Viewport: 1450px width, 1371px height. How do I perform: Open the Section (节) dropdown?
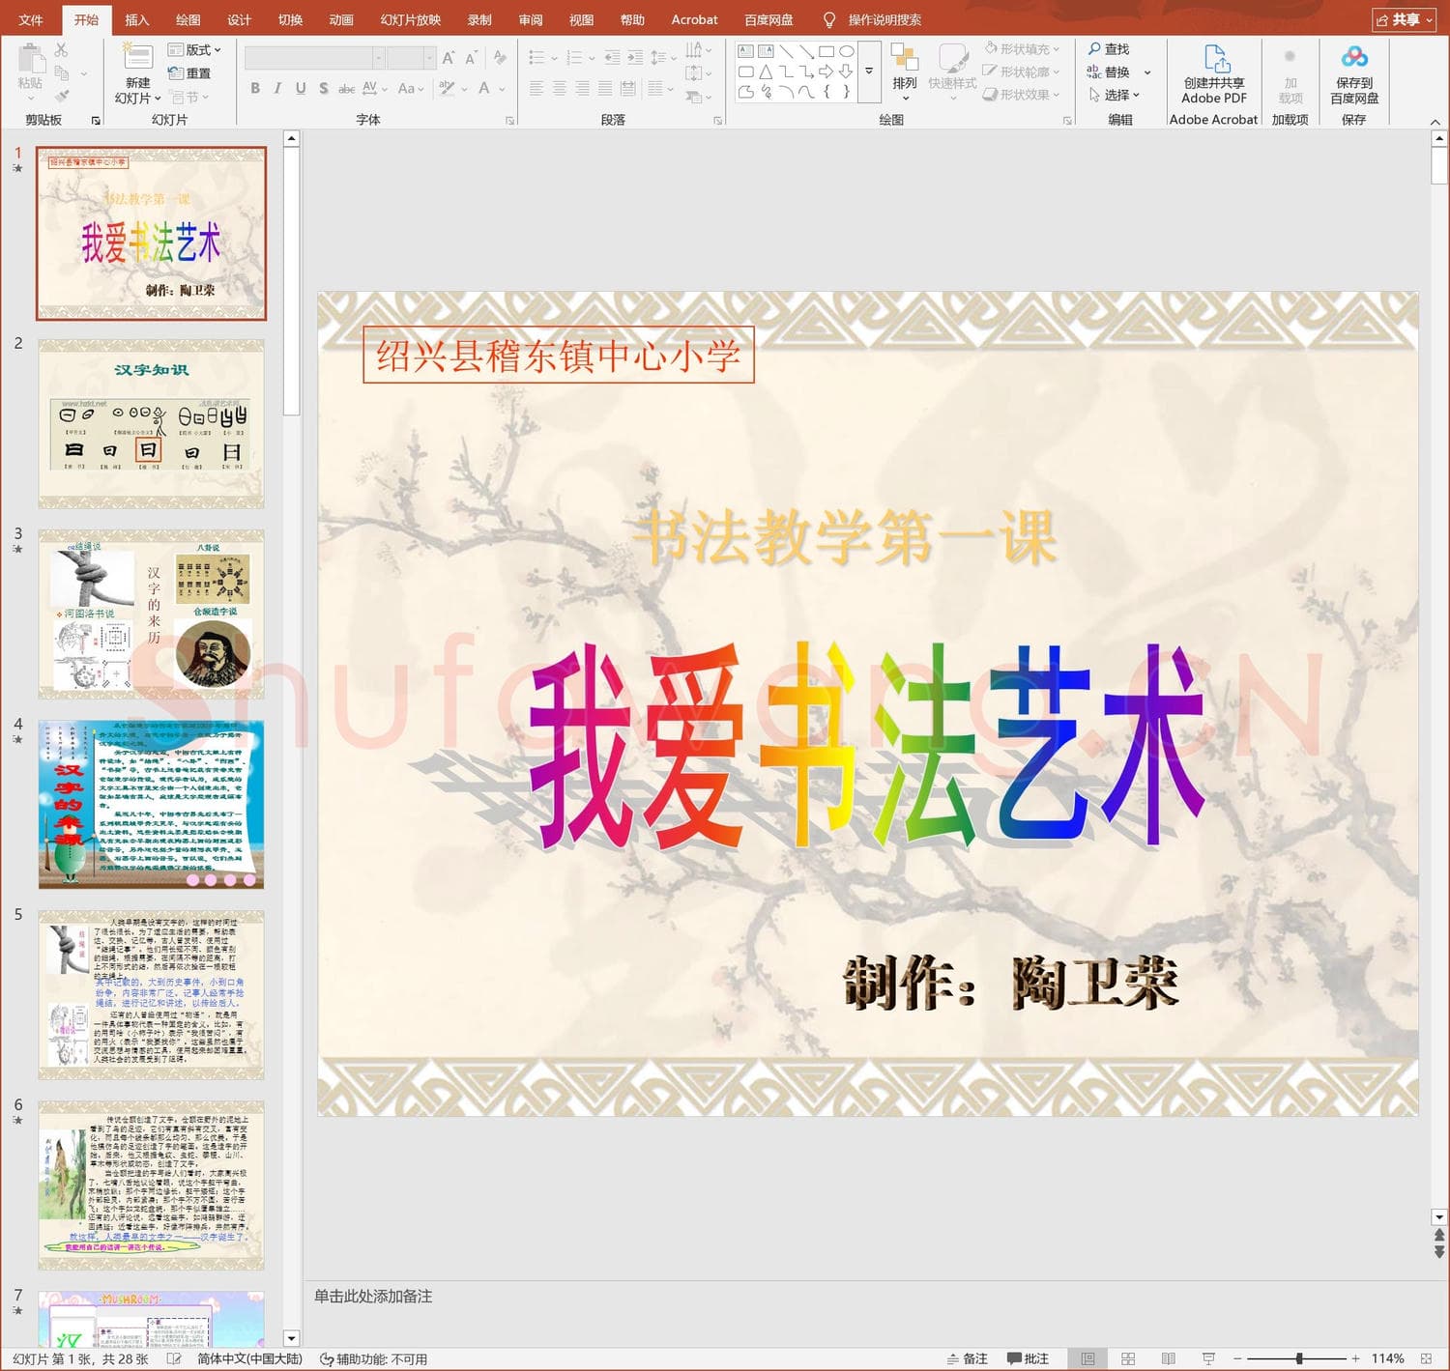click(x=190, y=97)
